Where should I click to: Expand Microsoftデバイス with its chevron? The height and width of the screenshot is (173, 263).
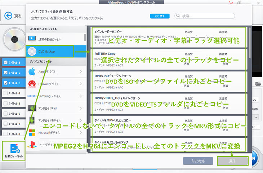point(81,132)
